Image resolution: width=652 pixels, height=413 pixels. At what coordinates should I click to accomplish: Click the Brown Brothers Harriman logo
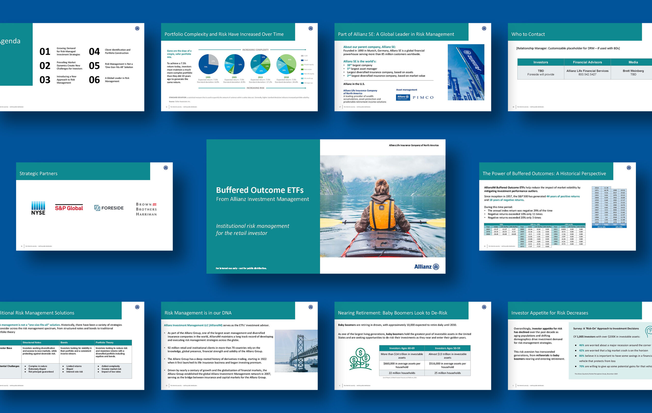[x=146, y=209]
